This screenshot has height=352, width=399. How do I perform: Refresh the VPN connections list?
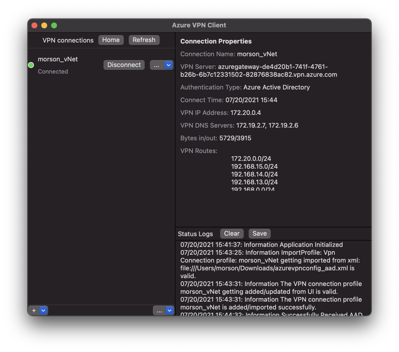click(x=144, y=40)
